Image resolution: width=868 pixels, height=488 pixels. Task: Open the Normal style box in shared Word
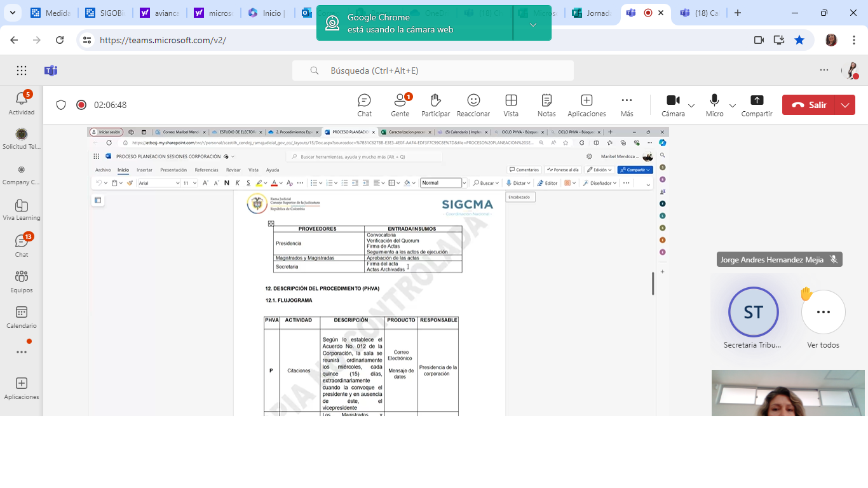click(441, 183)
